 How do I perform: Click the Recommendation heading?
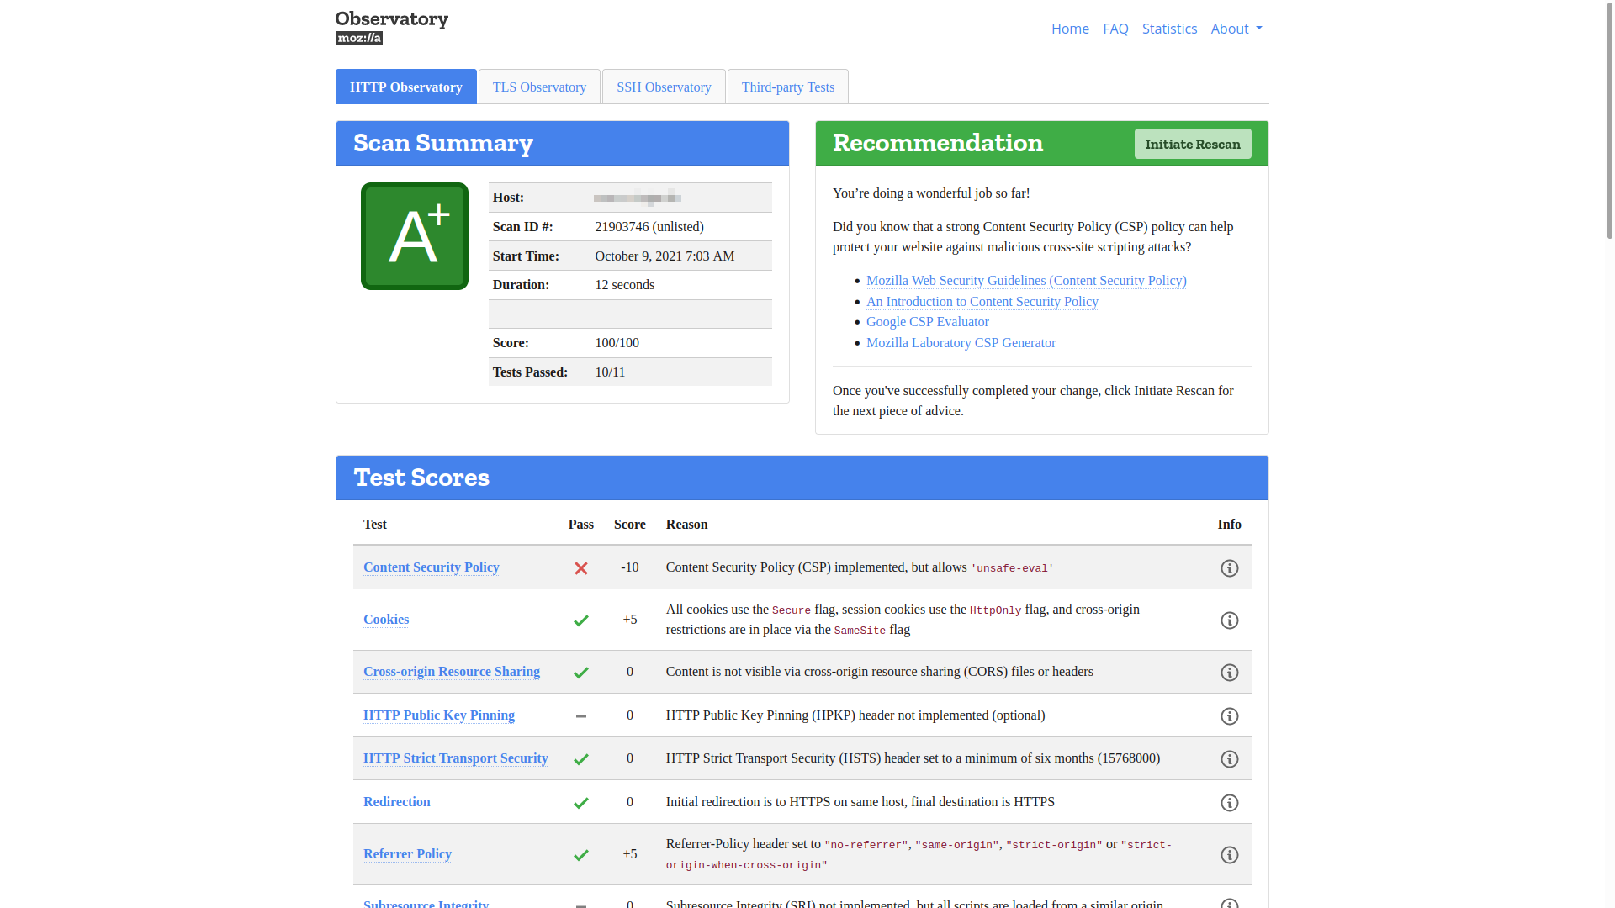pyautogui.click(x=938, y=143)
